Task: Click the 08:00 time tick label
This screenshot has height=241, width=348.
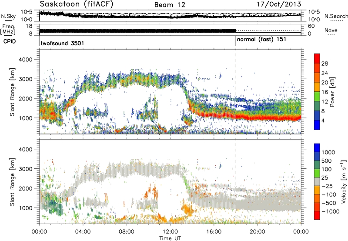Action: (x=126, y=232)
